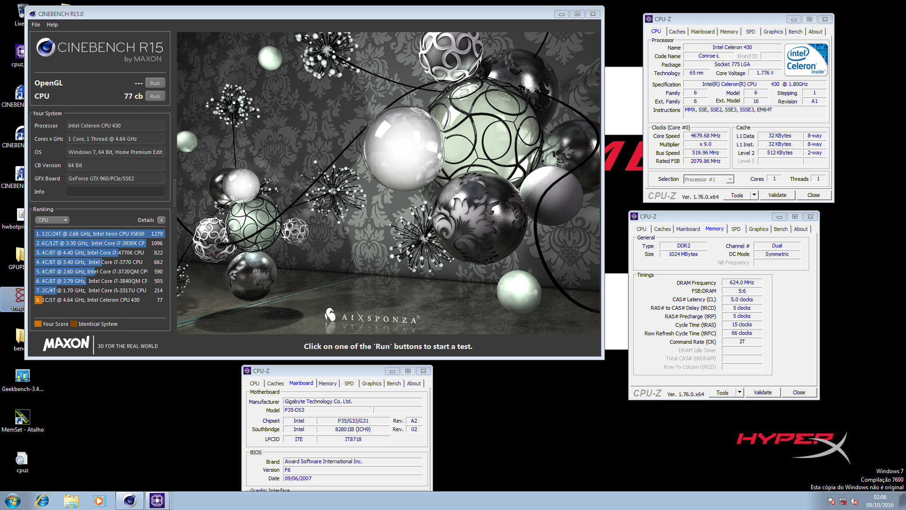This screenshot has height=510, width=906.
Task: Click Cinebench window title bar icon
Action: (x=32, y=14)
